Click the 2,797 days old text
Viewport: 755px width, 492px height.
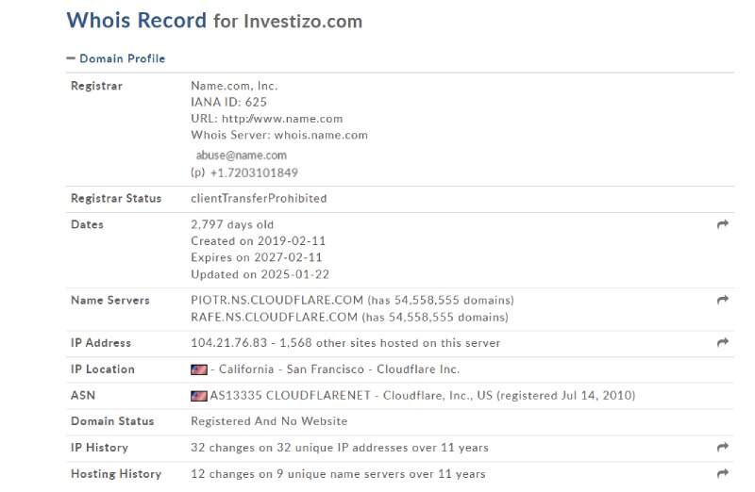pyautogui.click(x=232, y=224)
